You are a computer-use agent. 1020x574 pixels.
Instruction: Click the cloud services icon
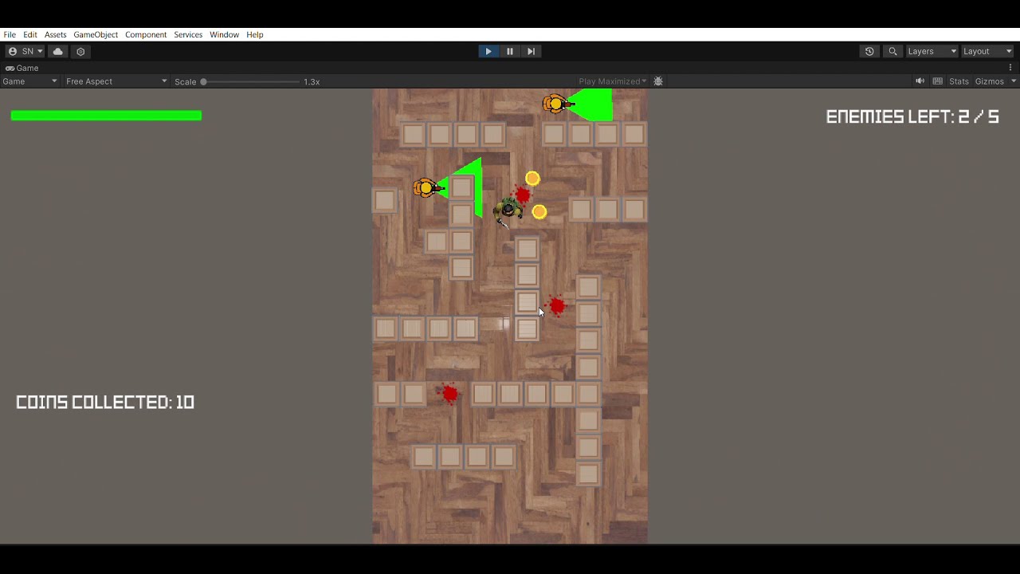[x=58, y=51]
